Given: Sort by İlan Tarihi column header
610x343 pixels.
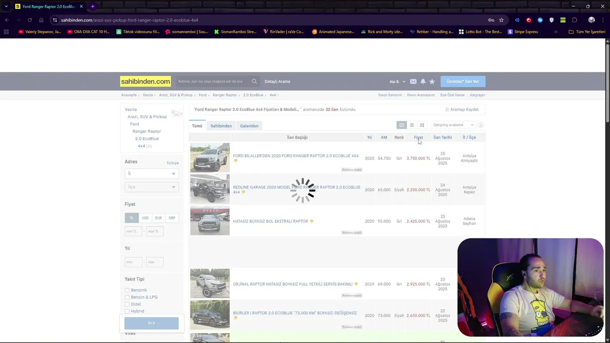Looking at the screenshot, I should pos(443,137).
